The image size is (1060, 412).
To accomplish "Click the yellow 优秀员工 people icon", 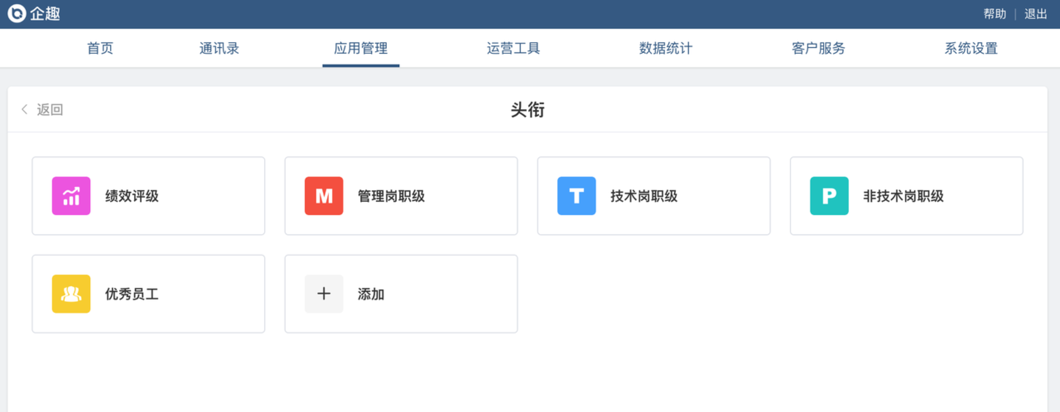I will pyautogui.click(x=71, y=294).
